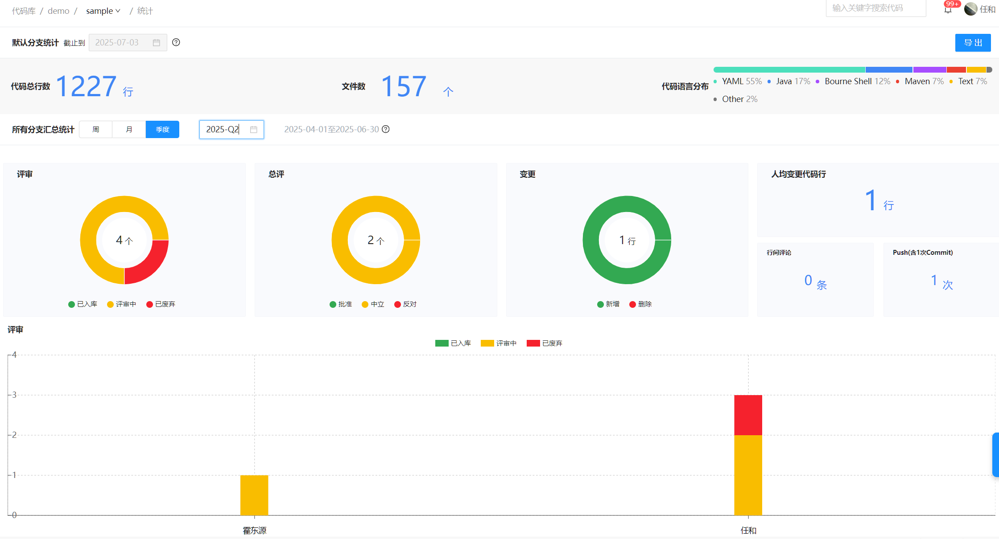Click the user avatar picture
Image resolution: width=999 pixels, height=539 pixels.
pyautogui.click(x=970, y=9)
